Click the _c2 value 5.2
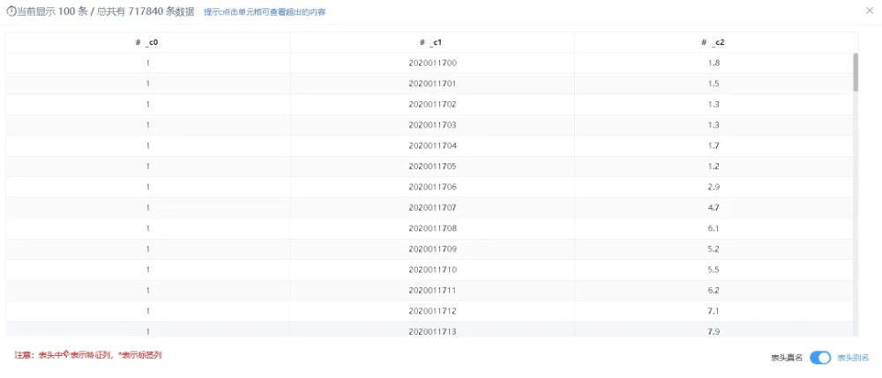882x378 pixels. click(714, 248)
